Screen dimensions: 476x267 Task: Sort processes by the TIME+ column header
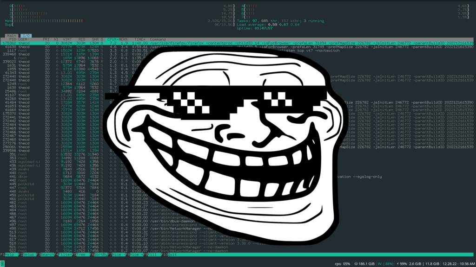[x=139, y=39]
